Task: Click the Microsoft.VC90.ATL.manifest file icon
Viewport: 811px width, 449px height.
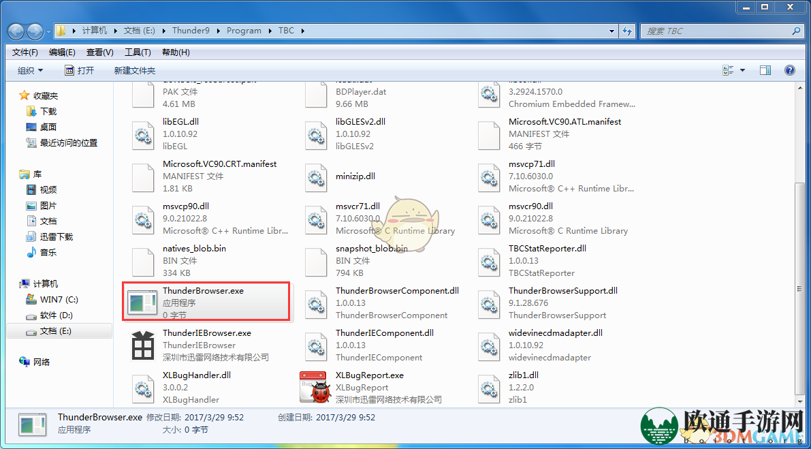Action: point(488,134)
